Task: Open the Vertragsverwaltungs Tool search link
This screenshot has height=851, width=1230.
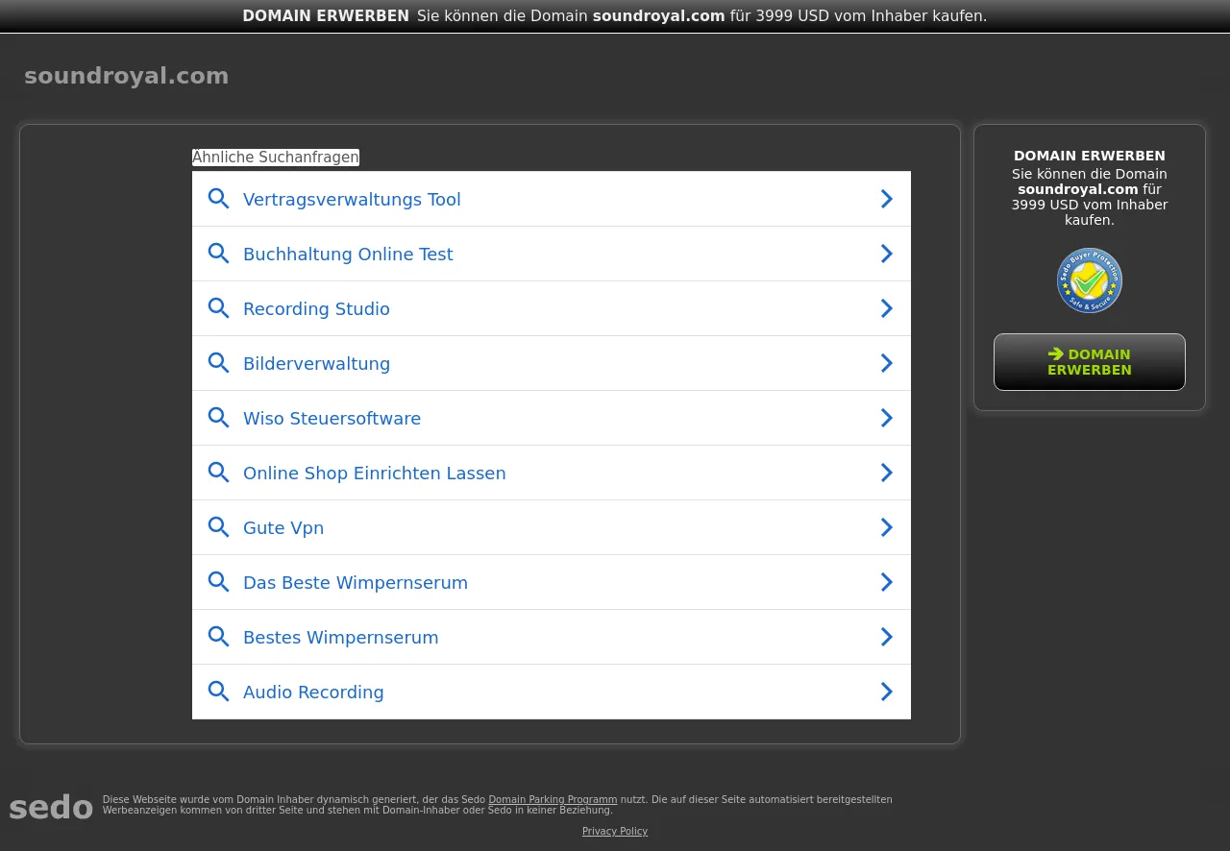Action: coord(552,199)
